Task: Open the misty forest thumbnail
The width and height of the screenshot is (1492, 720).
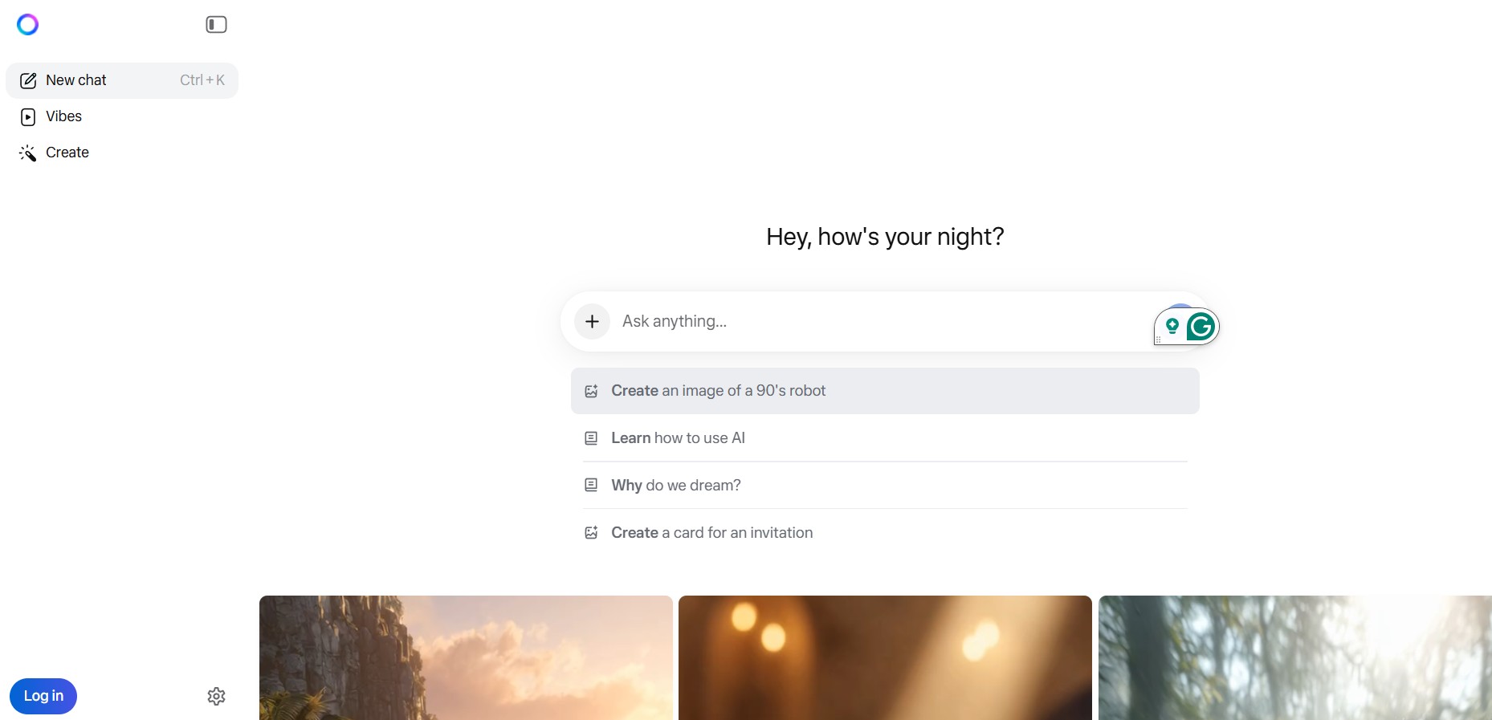Action: (x=1294, y=657)
